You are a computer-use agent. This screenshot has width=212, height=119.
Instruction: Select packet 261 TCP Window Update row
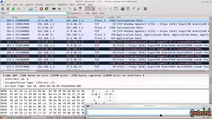(105, 24)
